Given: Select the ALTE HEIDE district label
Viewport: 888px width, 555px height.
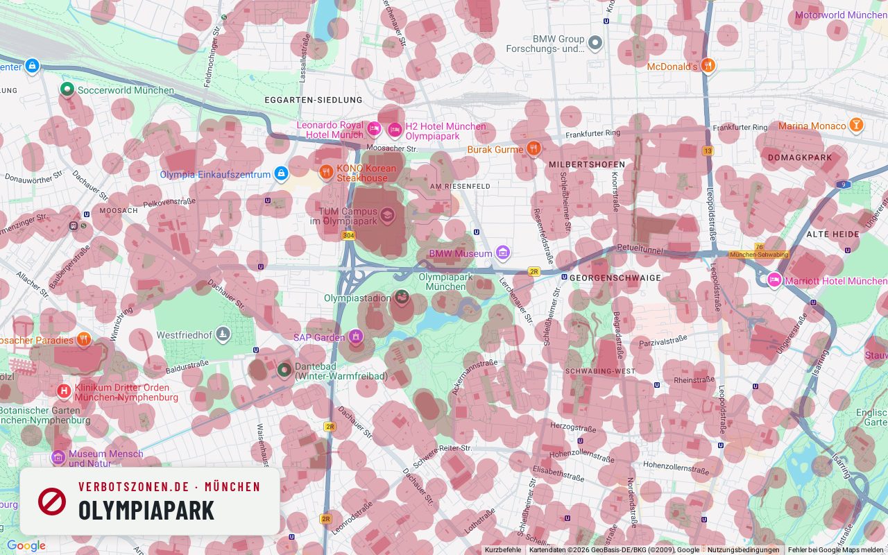Looking at the screenshot, I should click(x=832, y=234).
